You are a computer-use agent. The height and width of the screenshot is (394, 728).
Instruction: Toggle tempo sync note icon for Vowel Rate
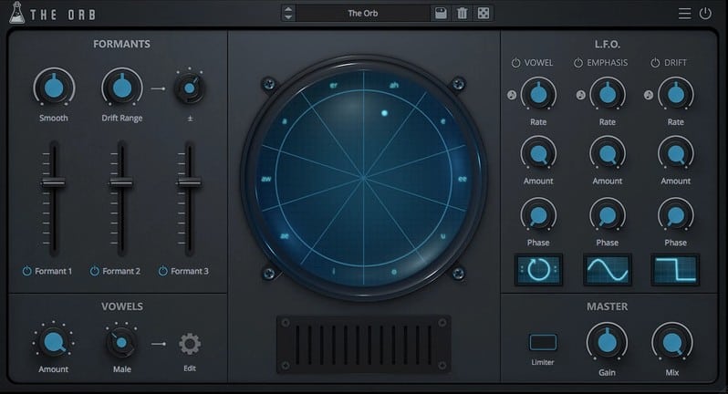[512, 95]
